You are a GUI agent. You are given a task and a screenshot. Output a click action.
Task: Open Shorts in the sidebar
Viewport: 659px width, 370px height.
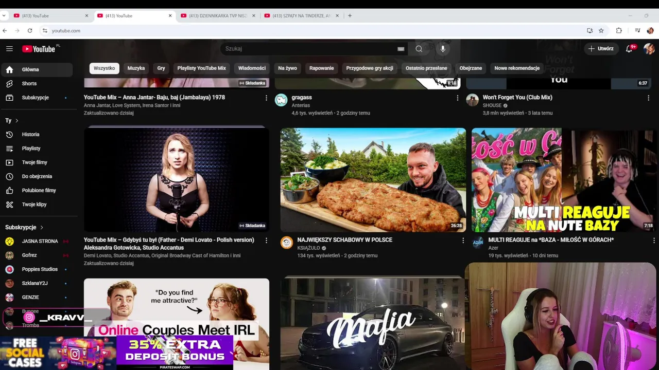tap(37, 83)
